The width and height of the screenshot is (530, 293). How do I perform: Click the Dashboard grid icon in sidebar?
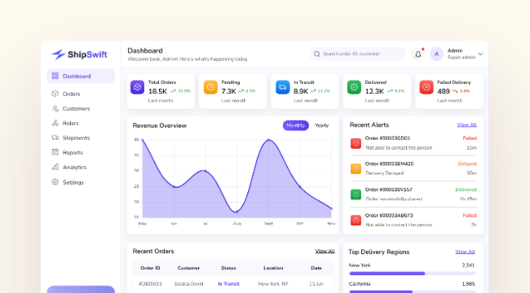pyautogui.click(x=55, y=76)
